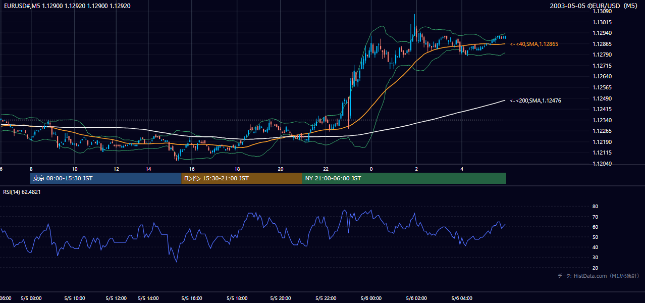Click the 1.12640 price axis value

pos(602,76)
